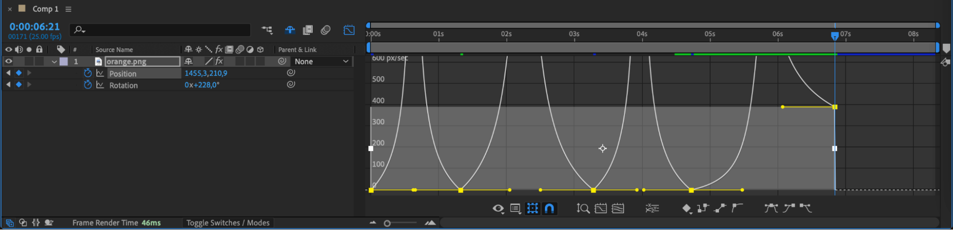Click Auto-zoom graph height icon
953x230 pixels.
[x=583, y=208]
